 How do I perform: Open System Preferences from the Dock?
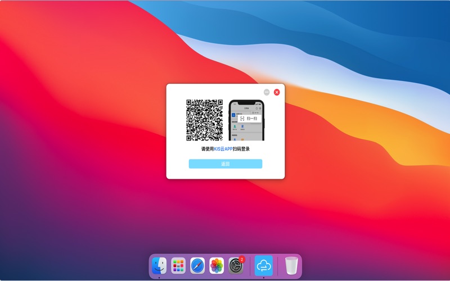pos(236,265)
